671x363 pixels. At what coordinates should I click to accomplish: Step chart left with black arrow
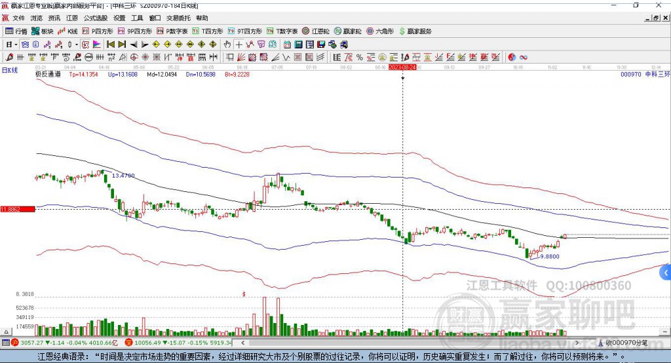(x=134, y=44)
